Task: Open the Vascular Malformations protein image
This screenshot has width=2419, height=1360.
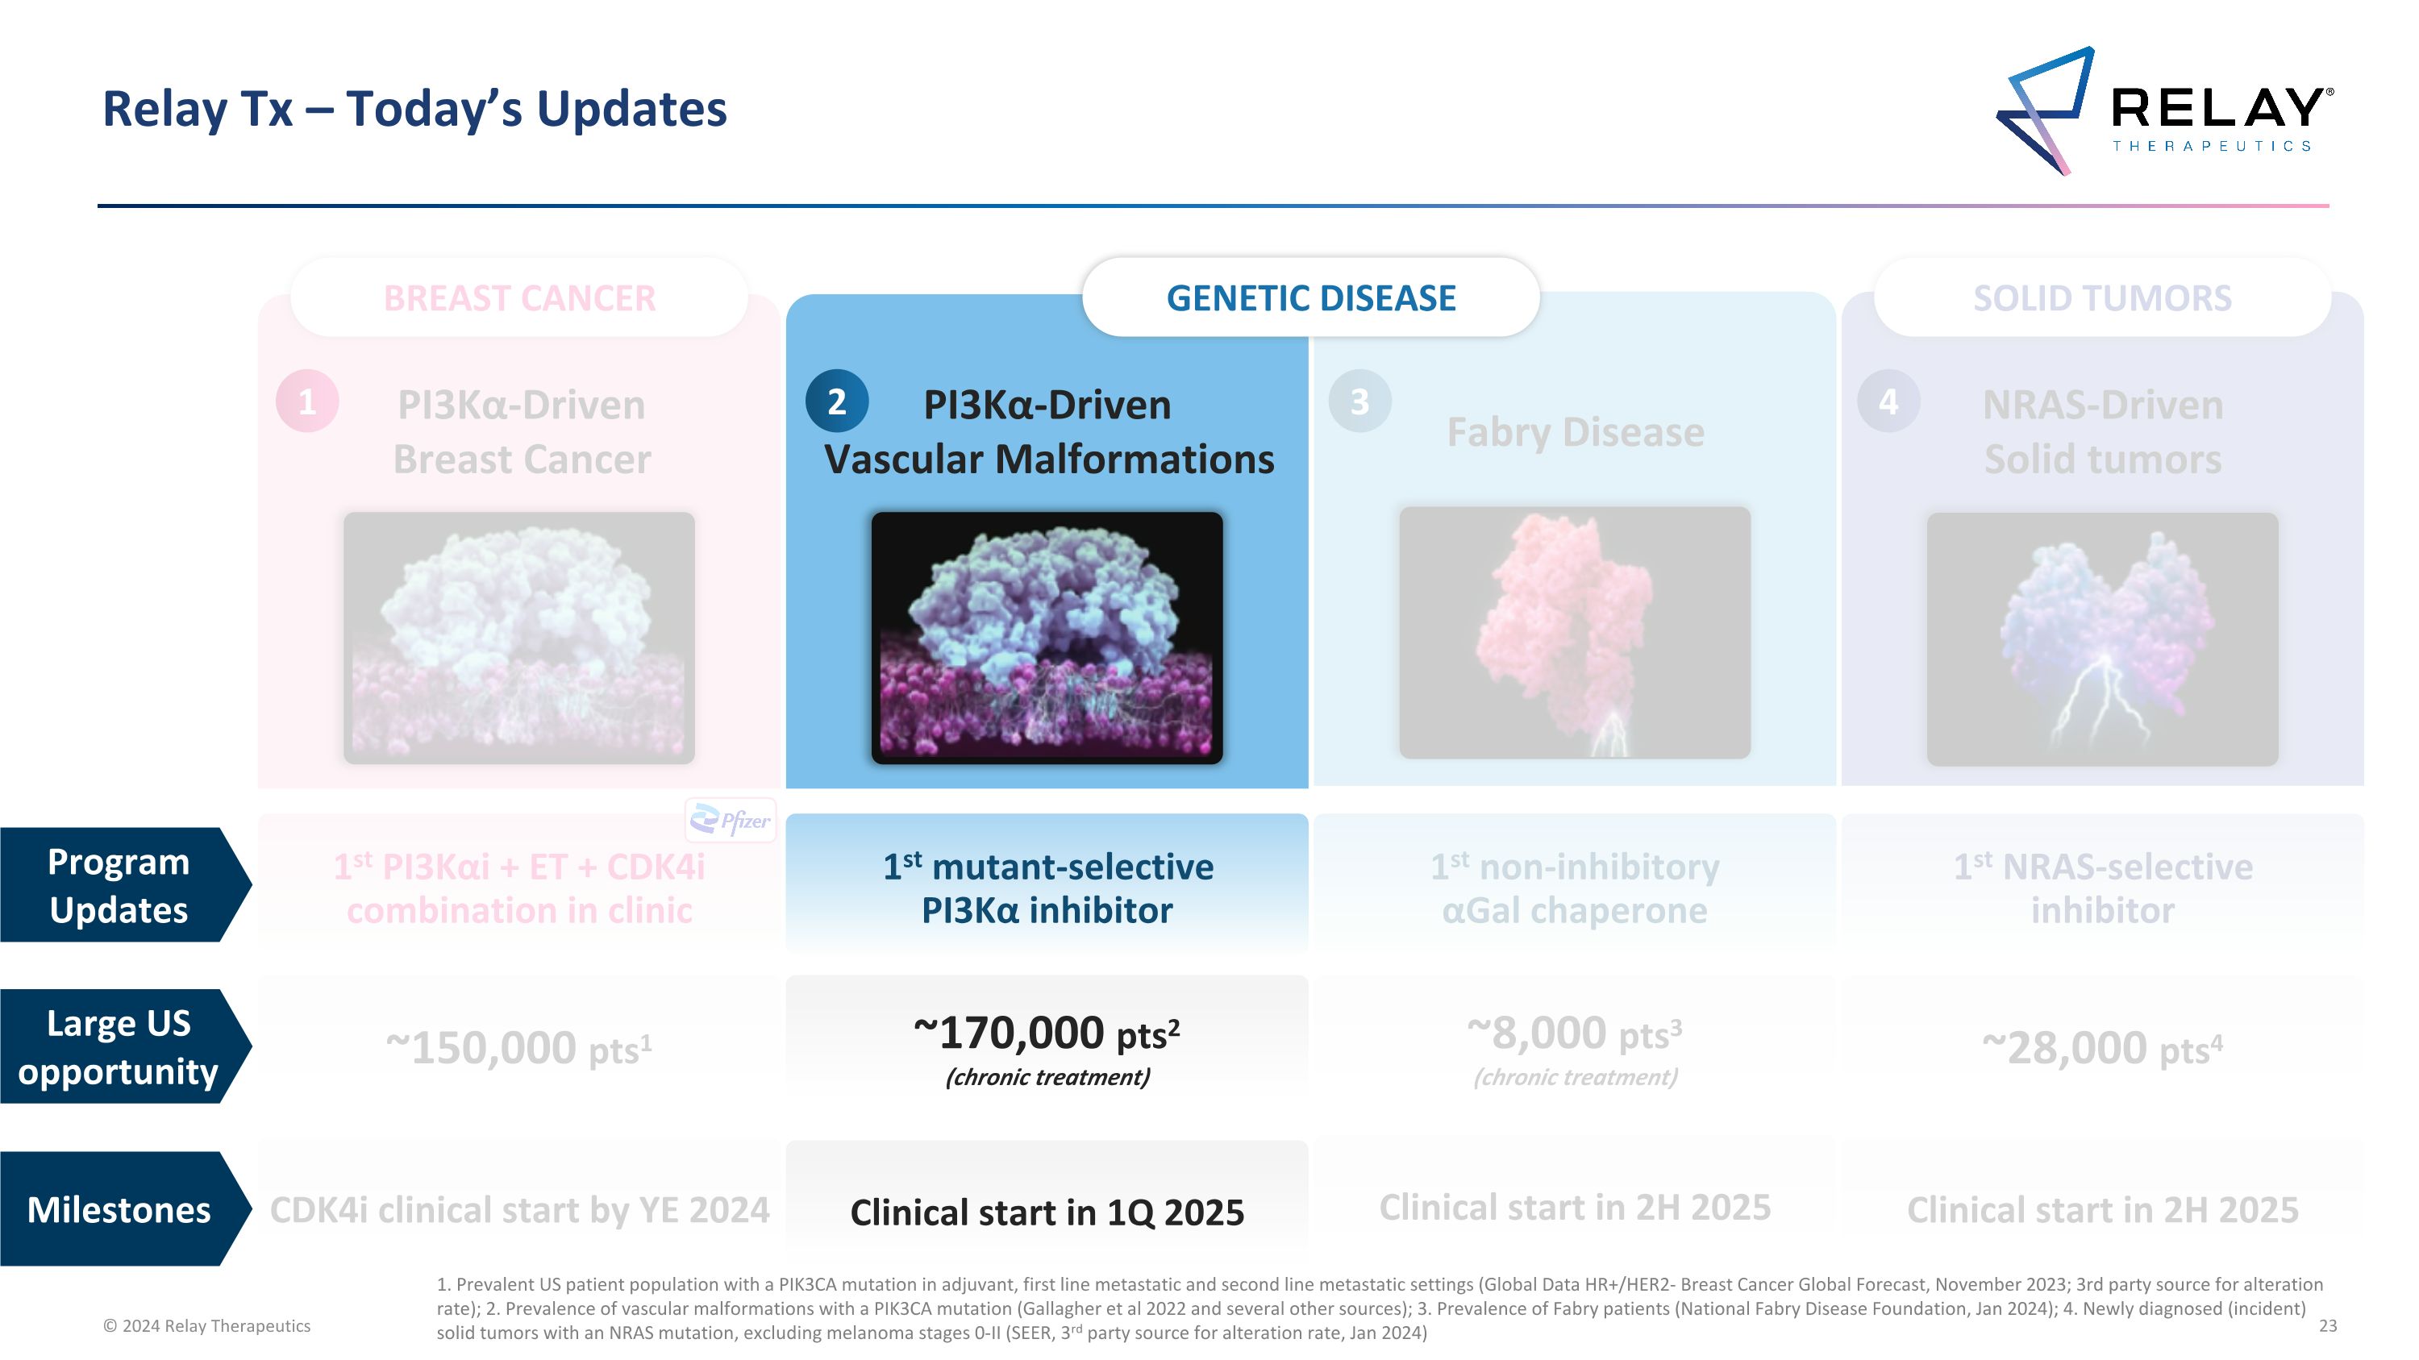Action: pos(1047,638)
